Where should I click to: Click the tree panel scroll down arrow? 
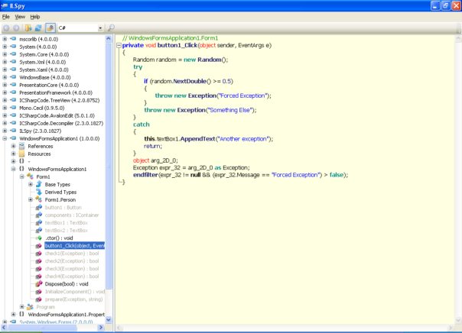109,320
